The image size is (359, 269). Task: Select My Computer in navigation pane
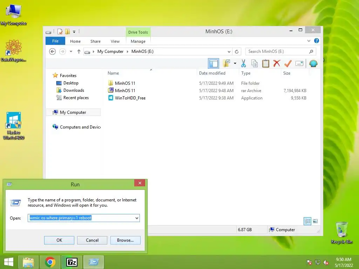tap(73, 112)
